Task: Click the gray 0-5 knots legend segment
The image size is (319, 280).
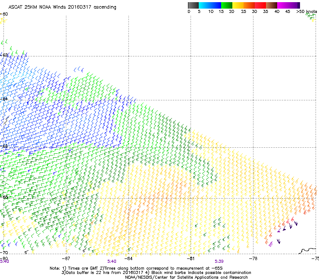Action: point(193,5)
